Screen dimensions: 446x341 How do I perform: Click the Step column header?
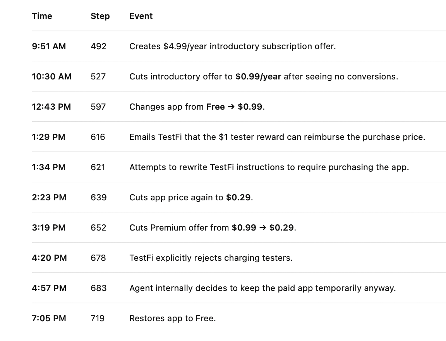click(100, 16)
